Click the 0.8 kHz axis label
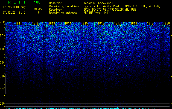Screen dimensions: 172x109 coord(2,76)
